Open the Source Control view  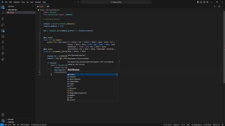(x=3, y=19)
